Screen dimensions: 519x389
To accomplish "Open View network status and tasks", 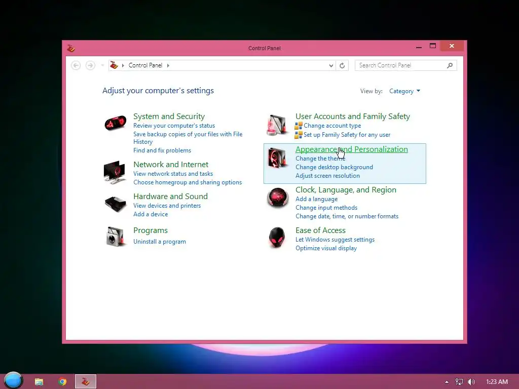I will coord(173,174).
